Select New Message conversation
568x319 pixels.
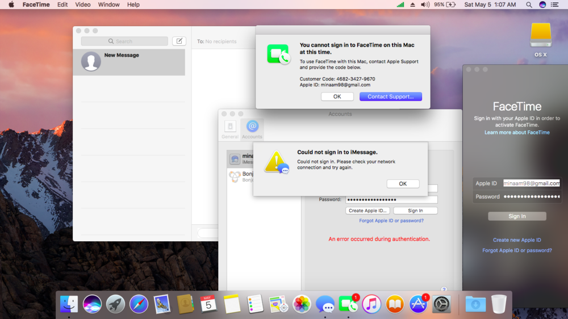point(129,62)
